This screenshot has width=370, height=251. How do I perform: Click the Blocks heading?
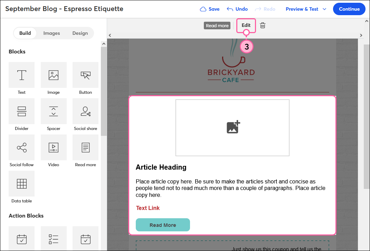coord(17,52)
